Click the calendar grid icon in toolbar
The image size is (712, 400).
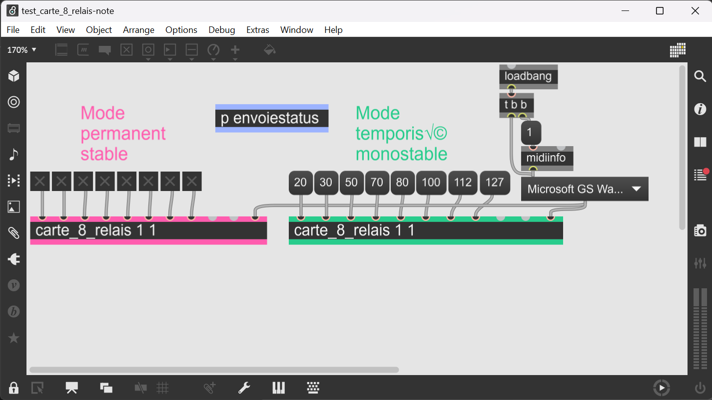[x=678, y=50]
